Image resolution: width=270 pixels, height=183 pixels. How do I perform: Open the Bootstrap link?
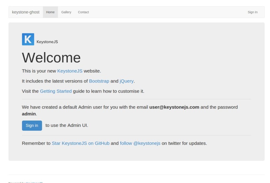(99, 81)
